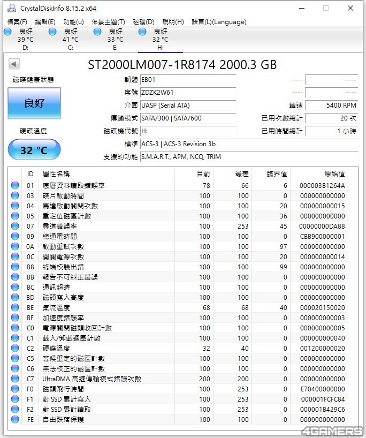
Task: Click the 韌體 field showing EB01
Action: tap(188, 80)
